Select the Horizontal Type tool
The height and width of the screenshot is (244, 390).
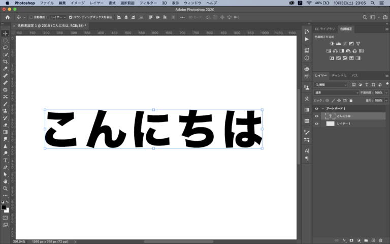coord(5,160)
